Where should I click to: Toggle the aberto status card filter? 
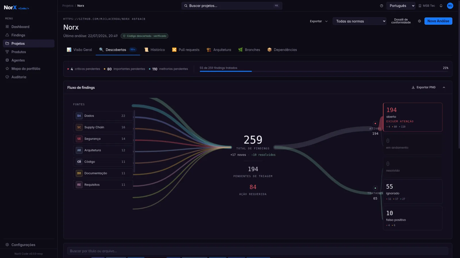[413, 117]
